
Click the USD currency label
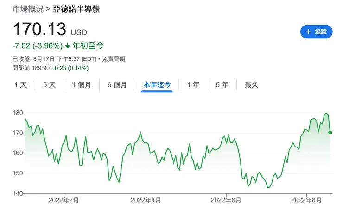click(79, 32)
